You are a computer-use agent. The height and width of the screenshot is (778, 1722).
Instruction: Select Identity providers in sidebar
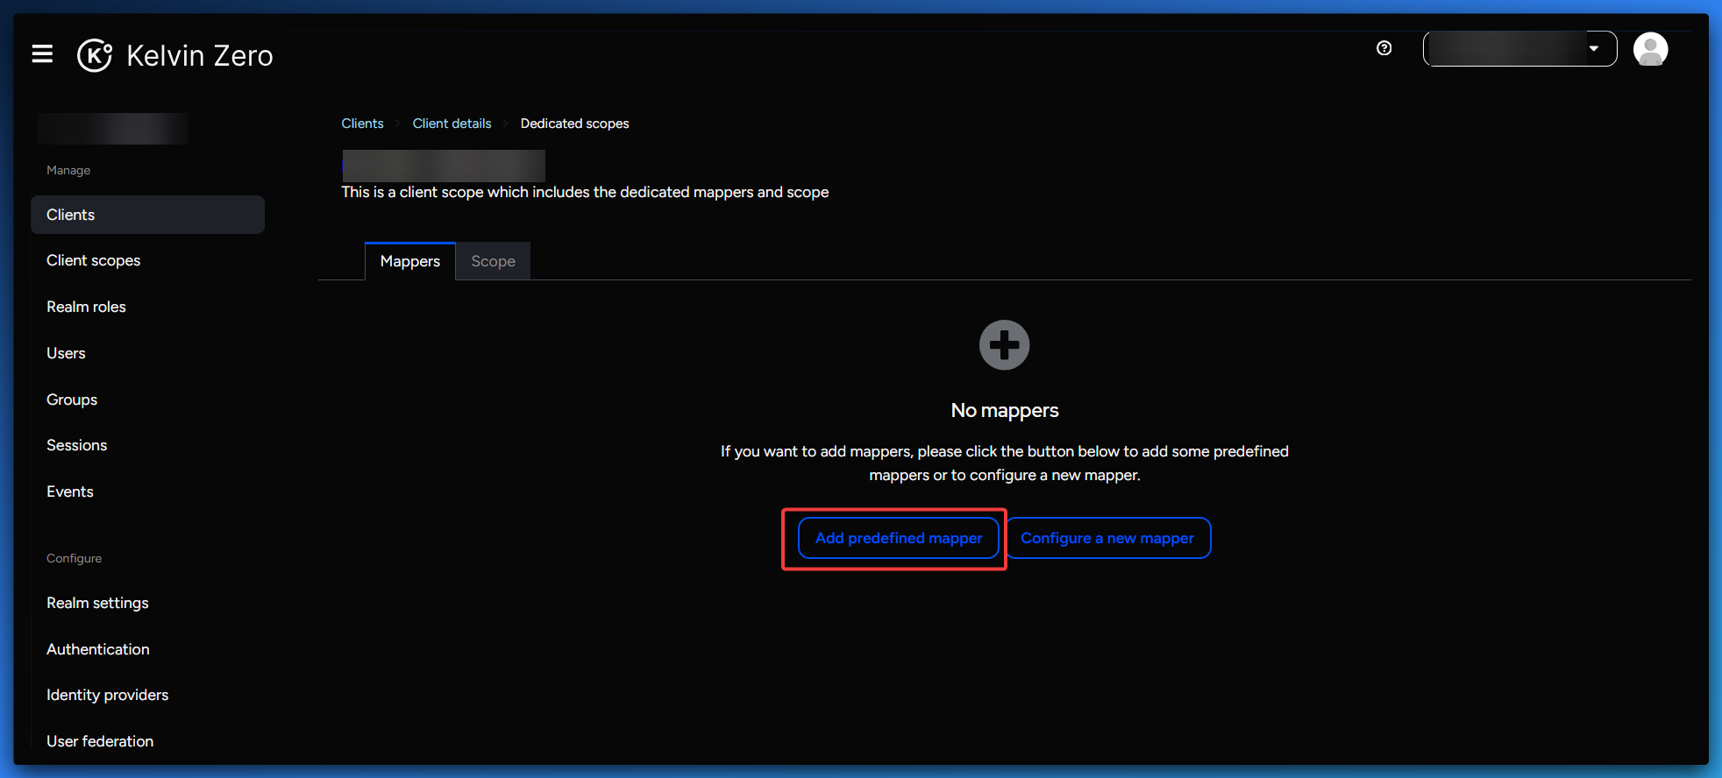point(107,695)
